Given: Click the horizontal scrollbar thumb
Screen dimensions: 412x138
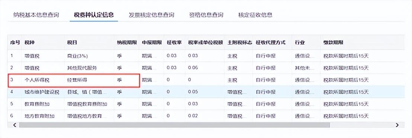Looking at the screenshot, I should (174, 125).
